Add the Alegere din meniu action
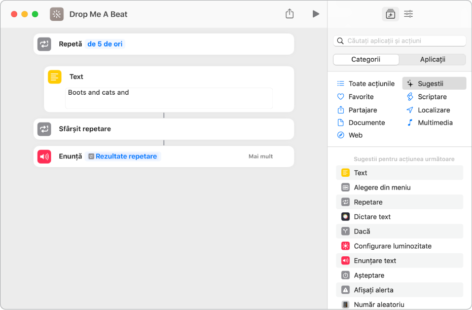472x310 pixels. 400,187
